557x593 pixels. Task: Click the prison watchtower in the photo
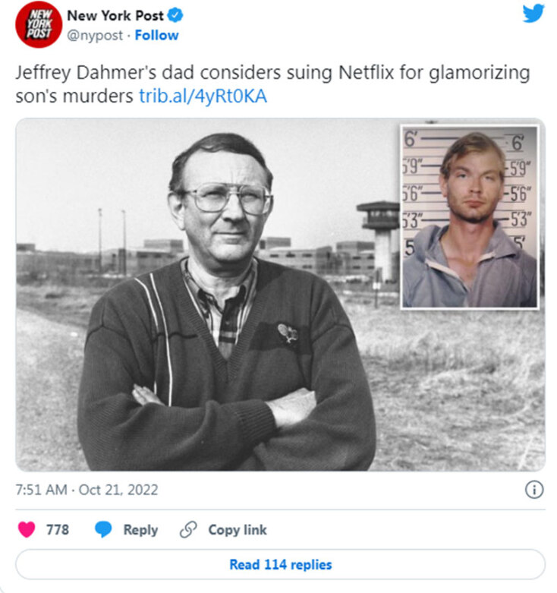[x=379, y=242]
